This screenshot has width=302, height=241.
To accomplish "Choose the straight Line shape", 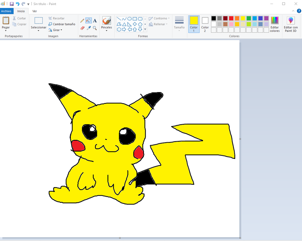I will 119,19.
